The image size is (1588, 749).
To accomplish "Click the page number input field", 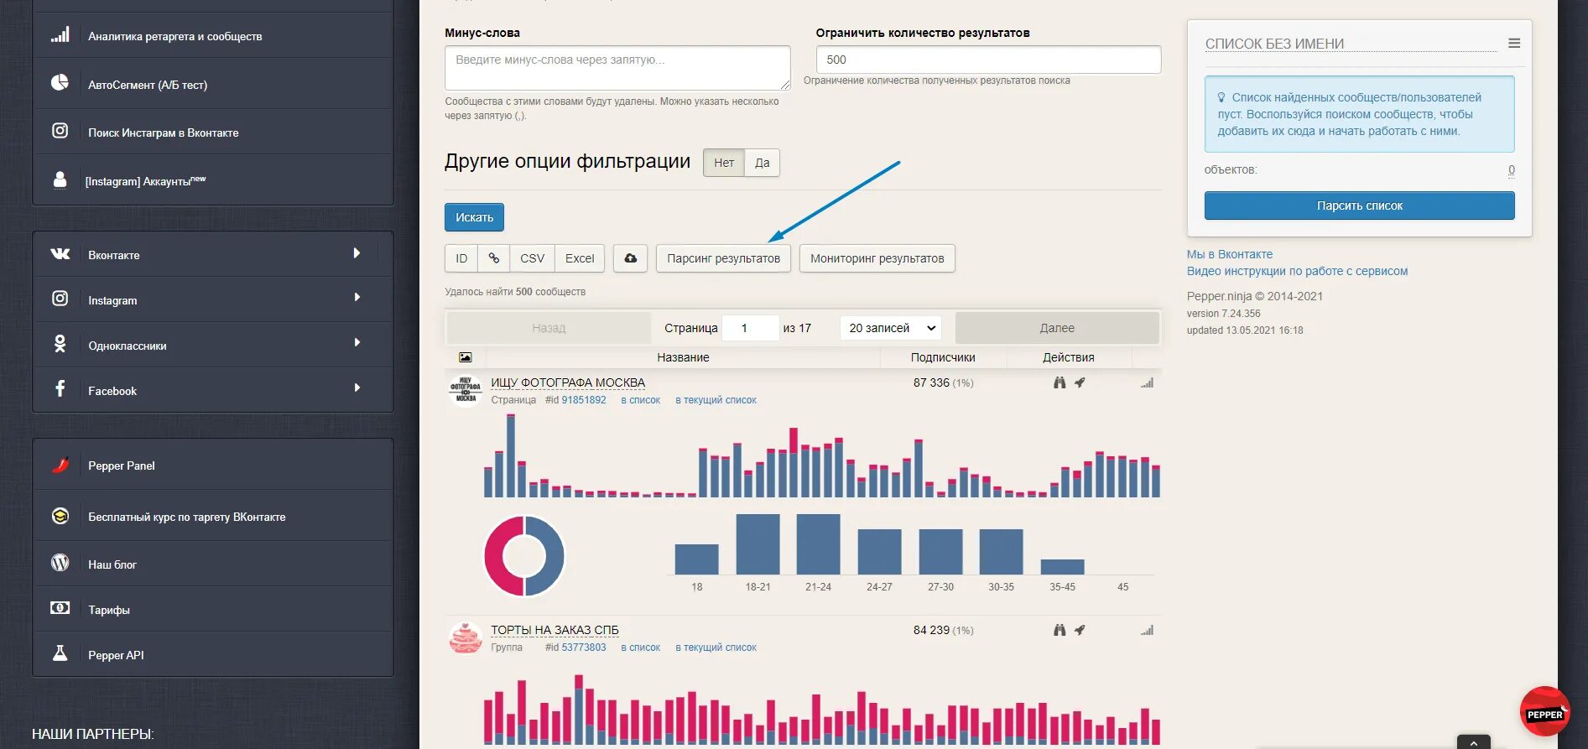I will [x=751, y=328].
